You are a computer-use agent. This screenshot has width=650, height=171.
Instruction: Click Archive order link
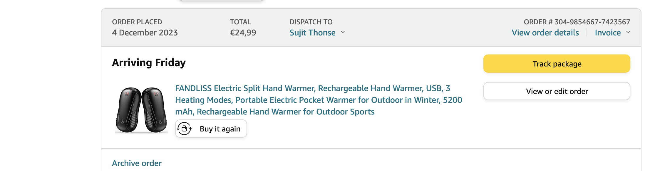tap(137, 163)
